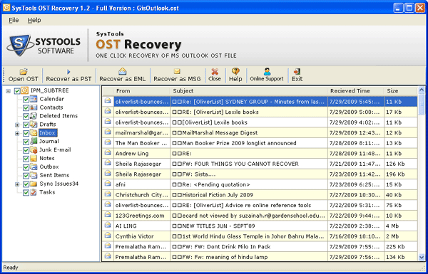The height and width of the screenshot is (274, 428).
Task: Click envelope icon of Andrew Ling email
Action: [108, 152]
